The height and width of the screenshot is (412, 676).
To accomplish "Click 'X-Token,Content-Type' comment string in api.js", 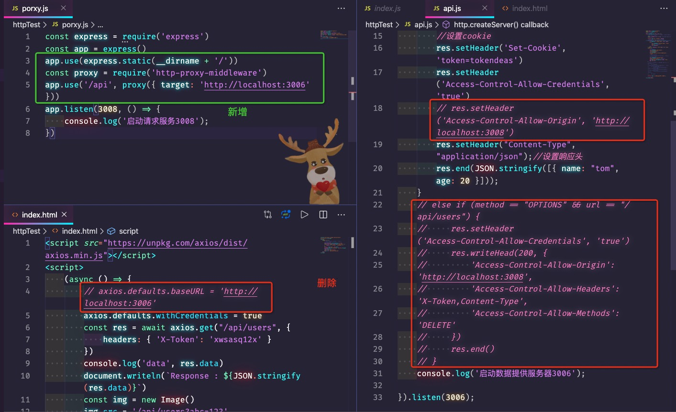I will click(x=470, y=302).
